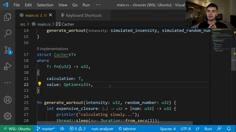236x132 pixels.
Task: Open the Run and Debug view
Action: 7,66
